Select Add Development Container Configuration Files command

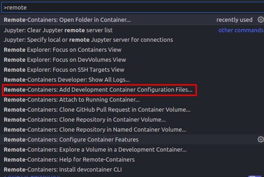click(132, 90)
